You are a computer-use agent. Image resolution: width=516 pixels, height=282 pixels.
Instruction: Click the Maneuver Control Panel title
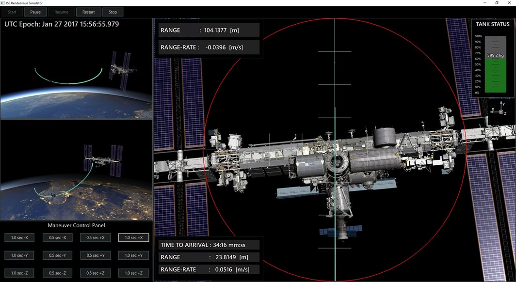pos(76,225)
